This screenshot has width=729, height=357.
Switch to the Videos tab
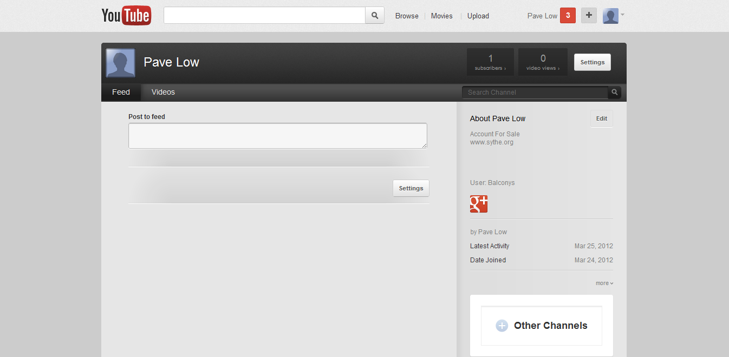click(x=163, y=92)
